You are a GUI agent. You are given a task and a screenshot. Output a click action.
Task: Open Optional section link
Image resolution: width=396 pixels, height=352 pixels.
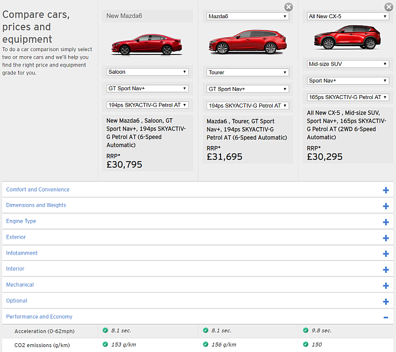pyautogui.click(x=16, y=301)
